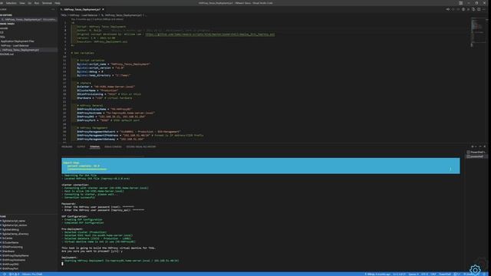
Task: Collapse the HAProxy - Load Balancer folder
Action: 15,46
